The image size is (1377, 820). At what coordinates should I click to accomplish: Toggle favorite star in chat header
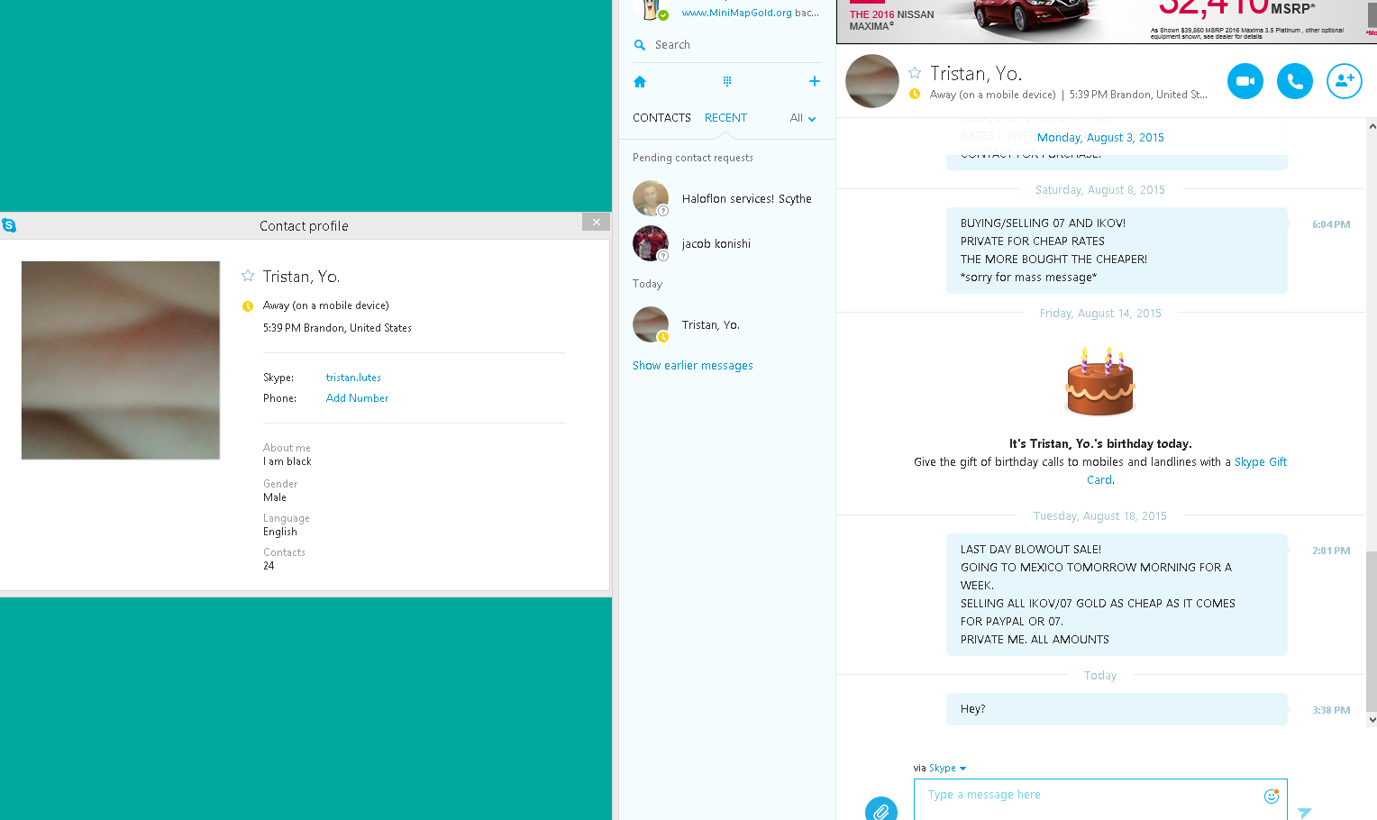915,73
